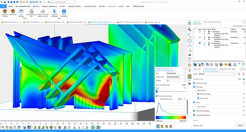Deselect part AprSheets_2 checkbox
246x132 pixels.
point(200,43)
